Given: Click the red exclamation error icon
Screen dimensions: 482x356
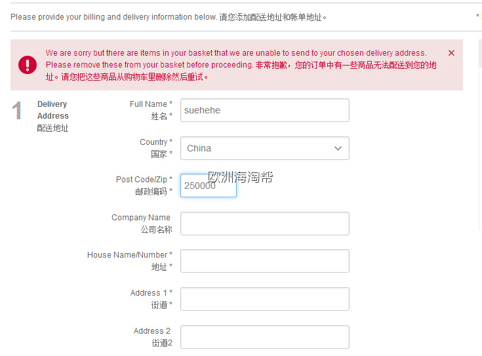Looking at the screenshot, I should coord(28,65).
